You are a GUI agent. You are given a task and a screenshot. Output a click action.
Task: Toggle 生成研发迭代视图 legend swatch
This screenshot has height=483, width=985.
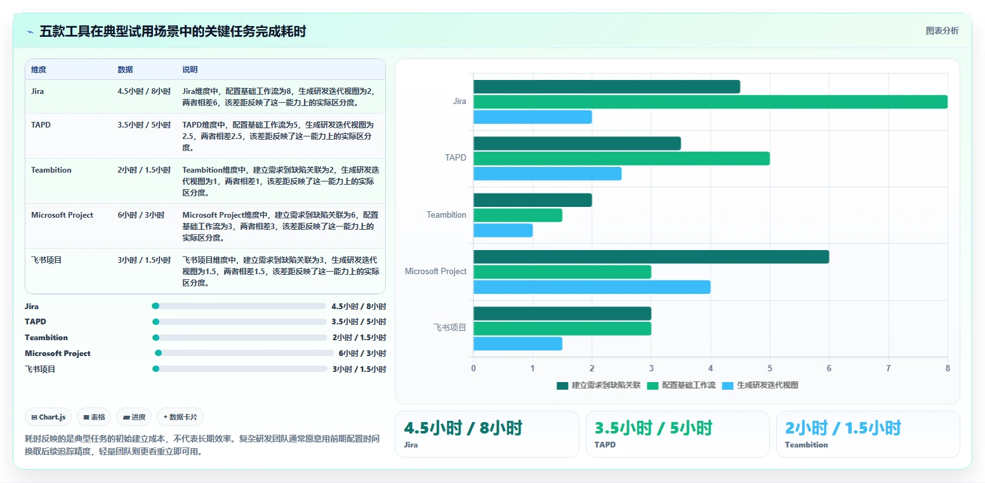[x=727, y=385]
